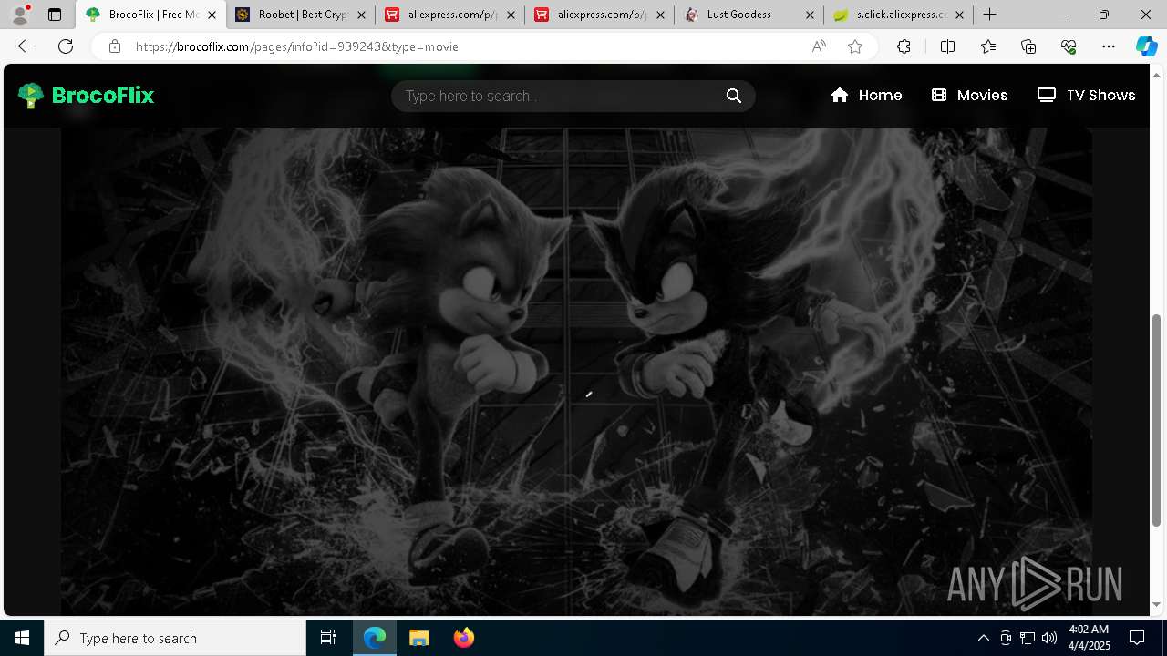The height and width of the screenshot is (656, 1167).
Task: Click the magnifier search icon on BrocoFlix
Action: (734, 96)
